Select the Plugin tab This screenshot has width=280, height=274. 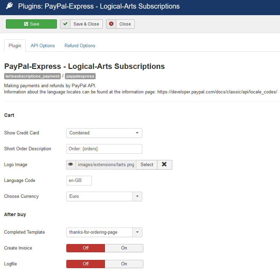click(x=15, y=45)
